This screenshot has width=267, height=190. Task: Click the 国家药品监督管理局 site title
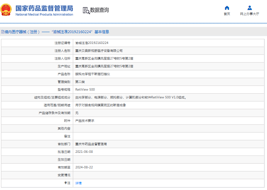pos(44,8)
